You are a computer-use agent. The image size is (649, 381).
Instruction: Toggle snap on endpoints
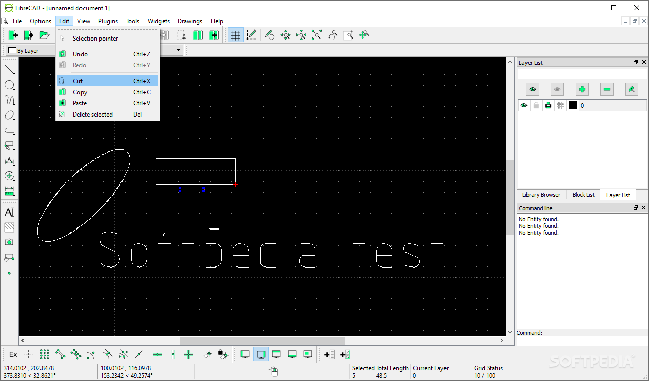coord(60,354)
